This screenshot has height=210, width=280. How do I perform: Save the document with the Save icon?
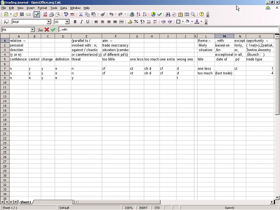[x=22, y=14]
